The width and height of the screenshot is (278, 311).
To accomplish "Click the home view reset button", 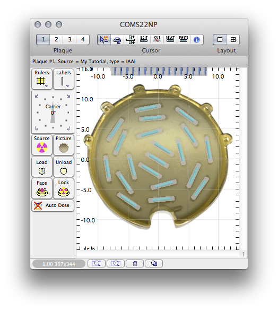I will tap(135, 263).
